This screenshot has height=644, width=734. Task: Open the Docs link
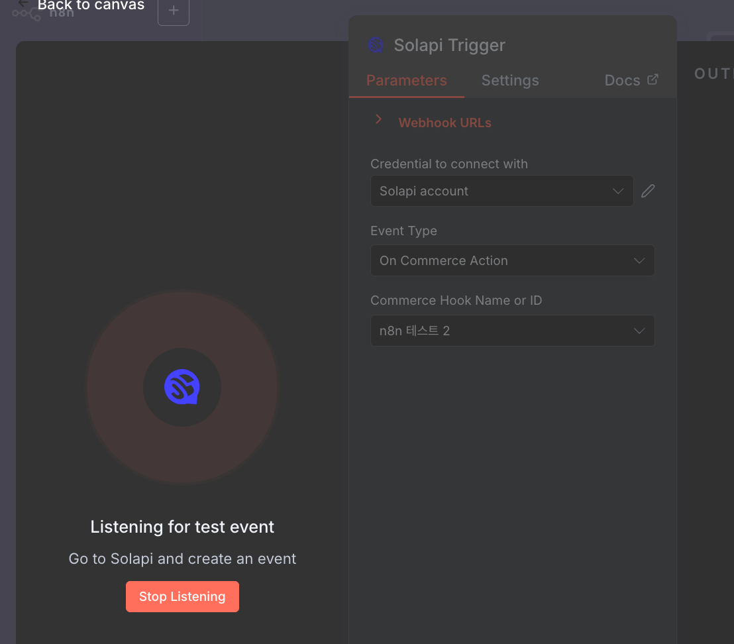622,81
